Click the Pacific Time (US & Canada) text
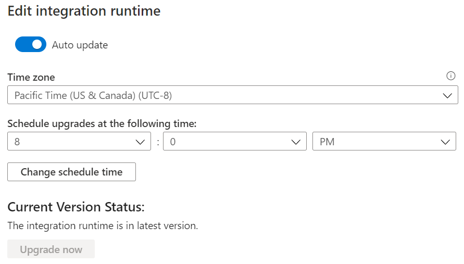The image size is (464, 264). 93,95
